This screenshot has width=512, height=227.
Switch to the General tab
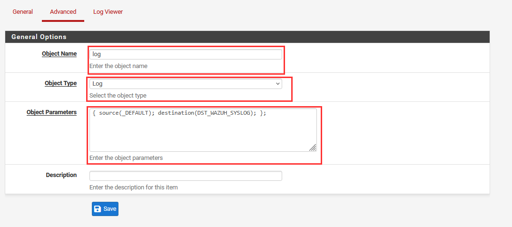click(22, 12)
